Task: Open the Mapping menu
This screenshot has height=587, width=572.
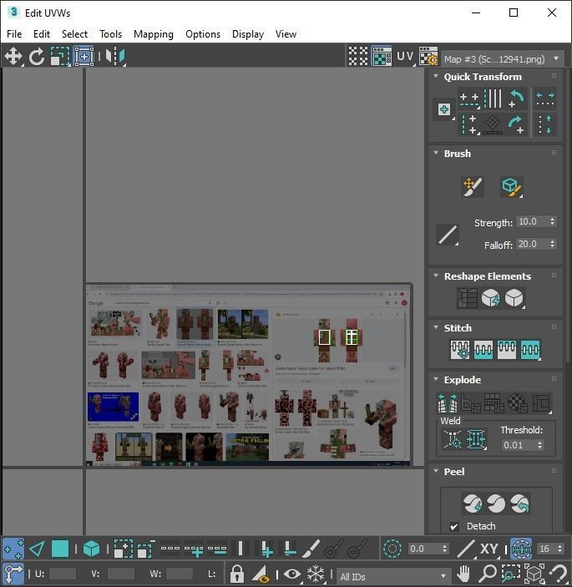Action: (x=154, y=34)
